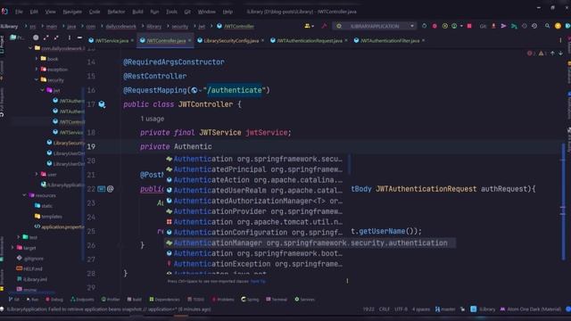Viewport: 571px width, 321px height.
Task: Click the gutter endpoint icon on line 22
Action: point(101,189)
